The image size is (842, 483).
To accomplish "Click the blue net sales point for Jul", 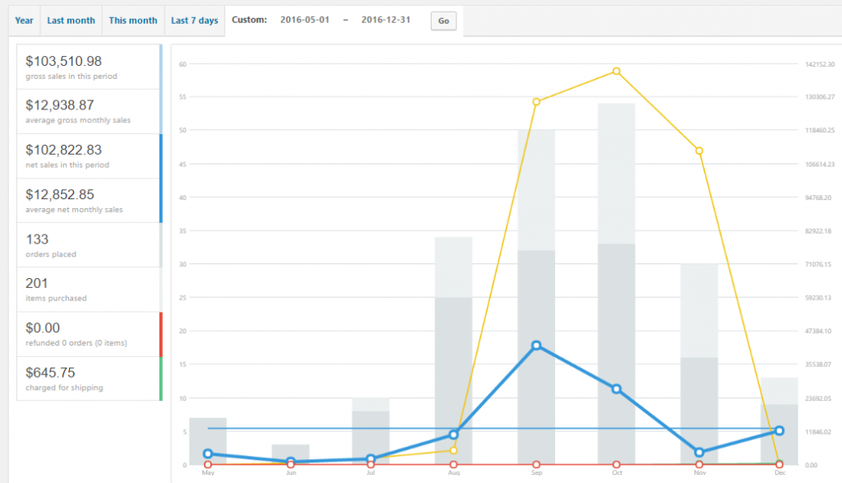I will (371, 459).
